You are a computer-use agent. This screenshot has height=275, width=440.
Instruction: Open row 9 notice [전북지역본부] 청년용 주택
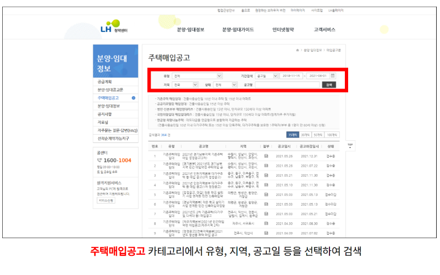202,233
